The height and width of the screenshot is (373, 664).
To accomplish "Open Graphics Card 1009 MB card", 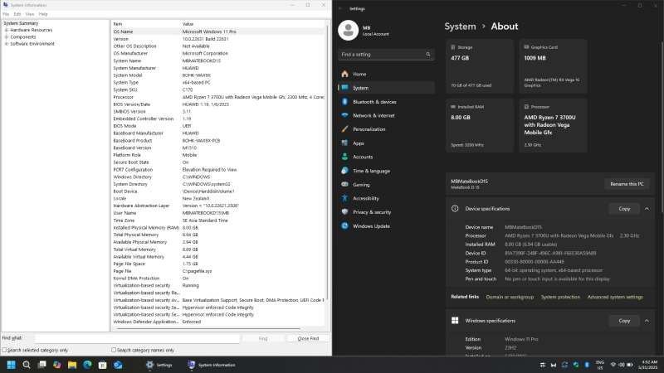I will (x=553, y=66).
